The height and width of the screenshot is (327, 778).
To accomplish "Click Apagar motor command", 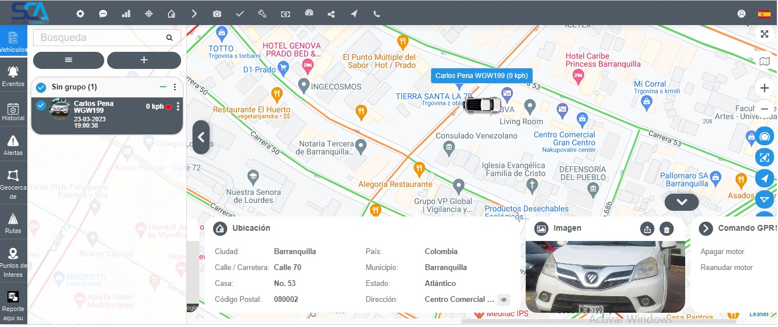I will pyautogui.click(x=722, y=252).
